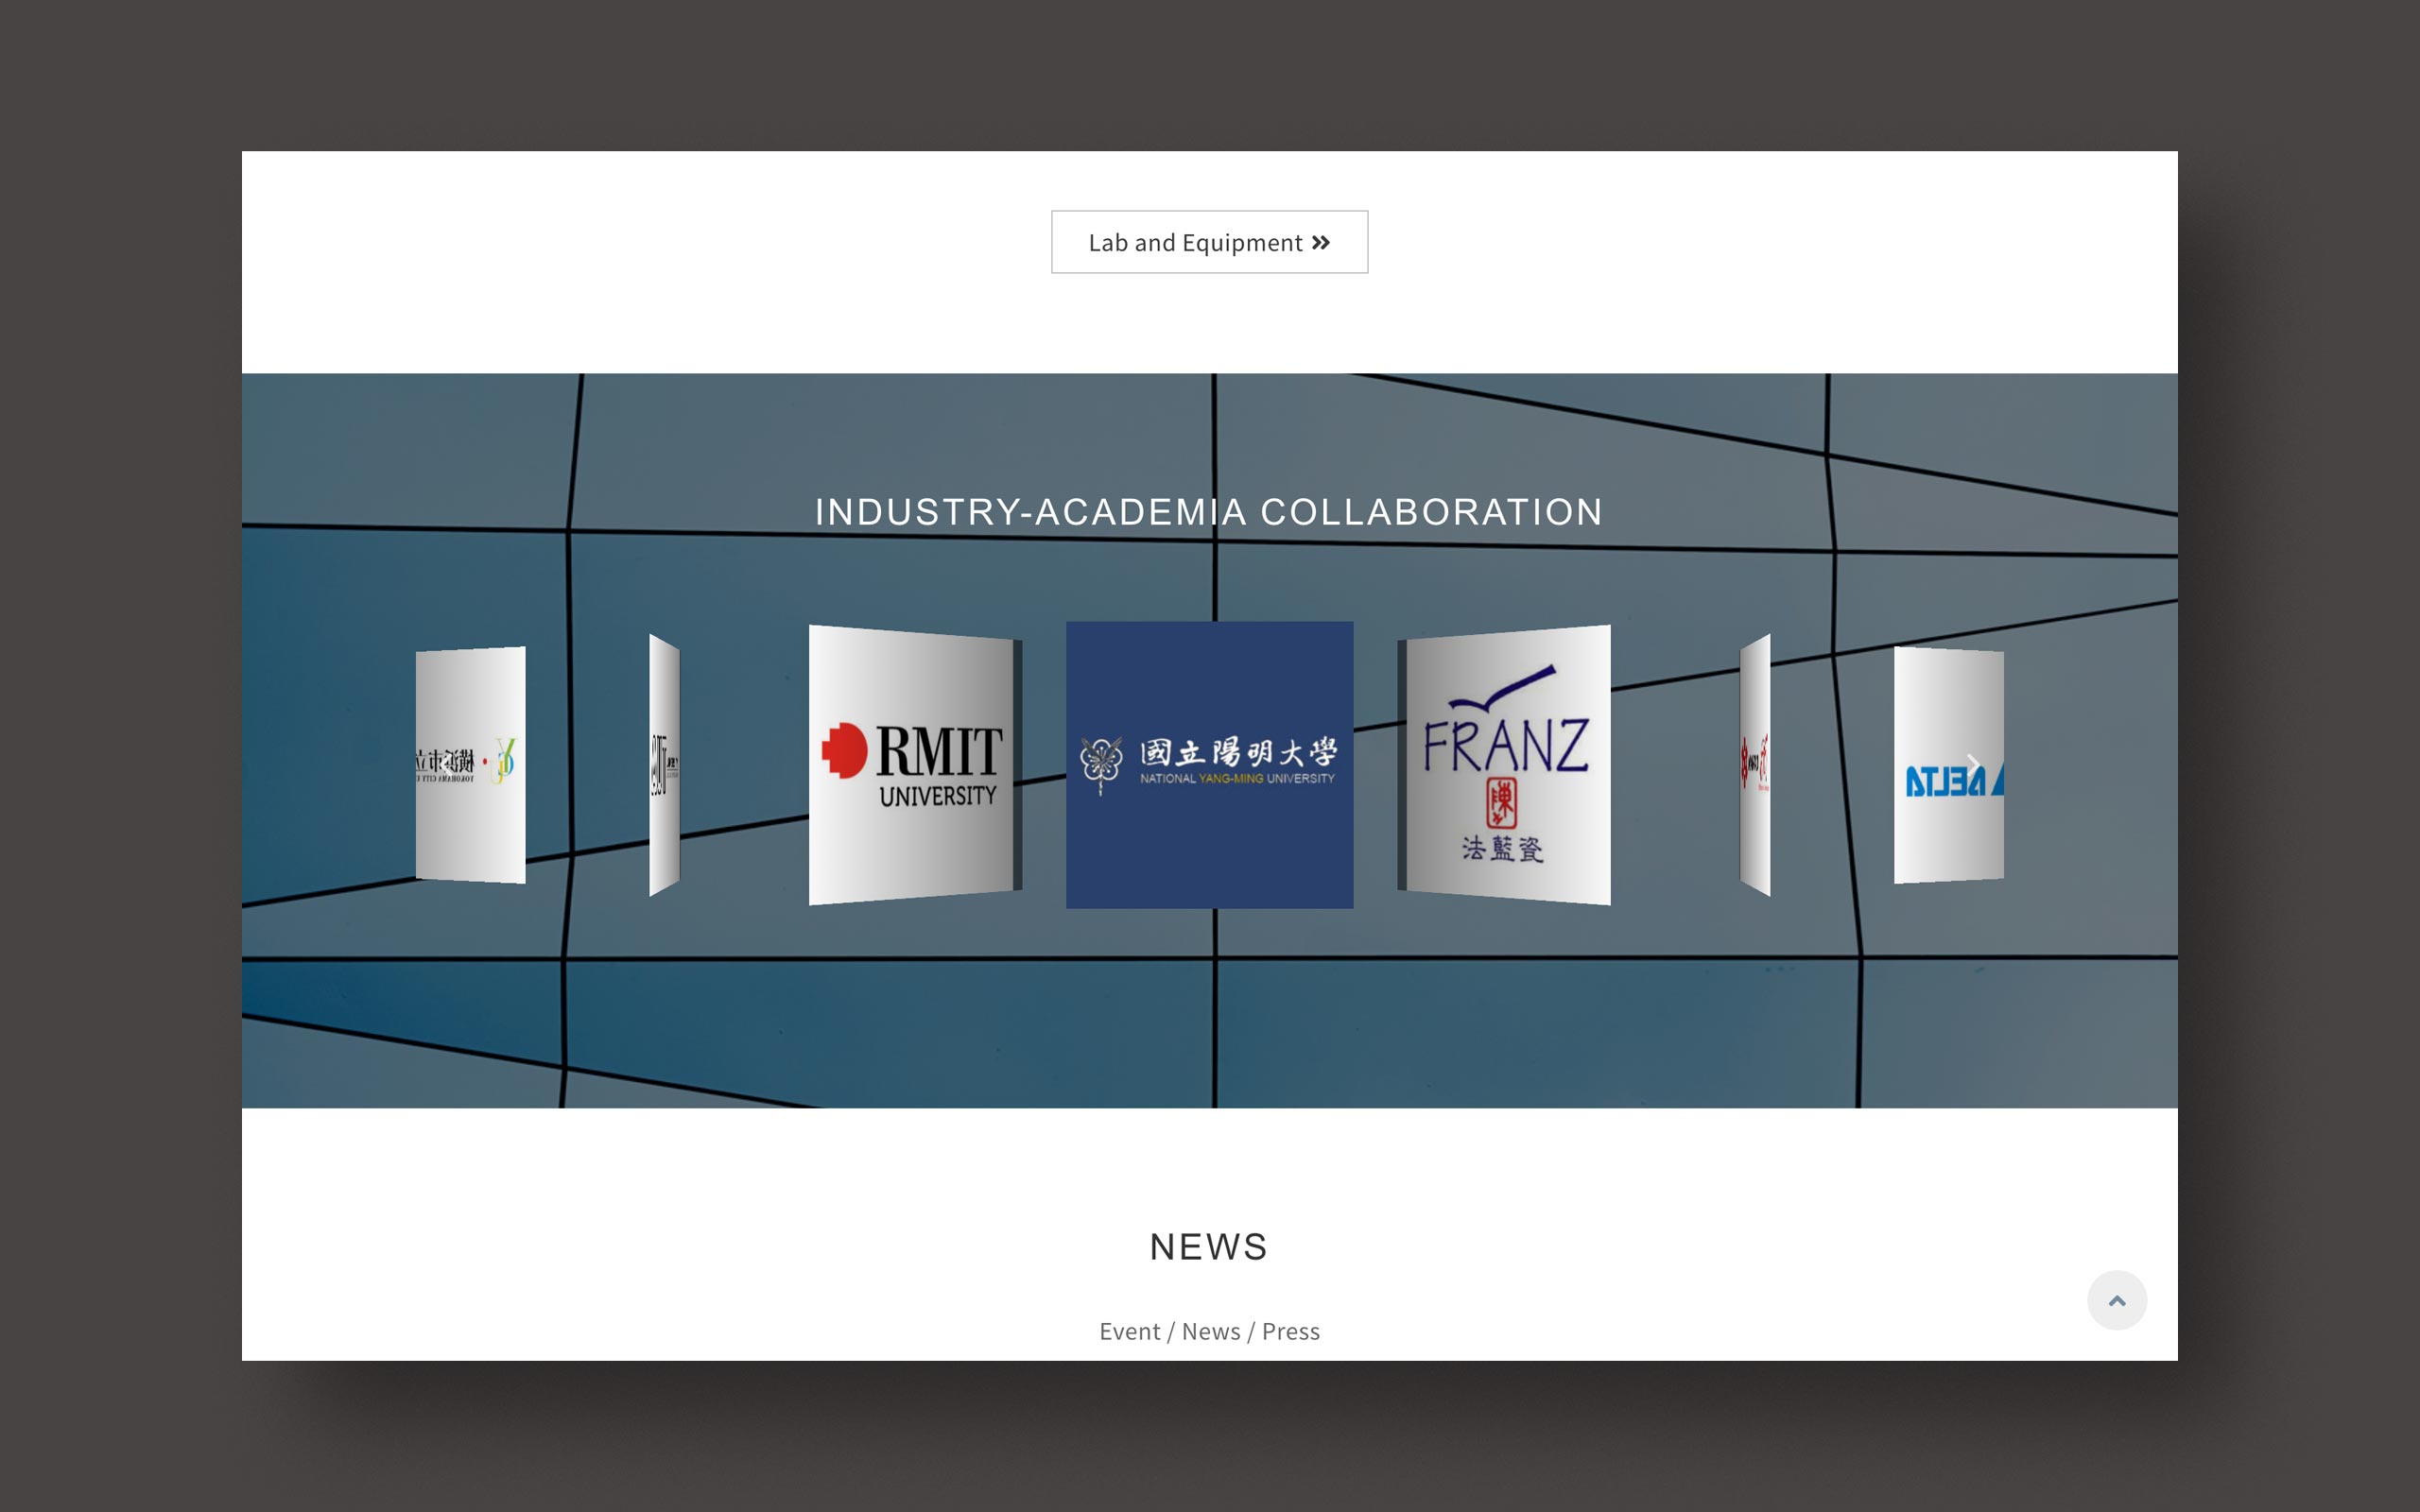Click the 法藍瓷 Chinese text on FRANZ card
Image resolution: width=2420 pixels, height=1512 pixels.
click(1502, 849)
